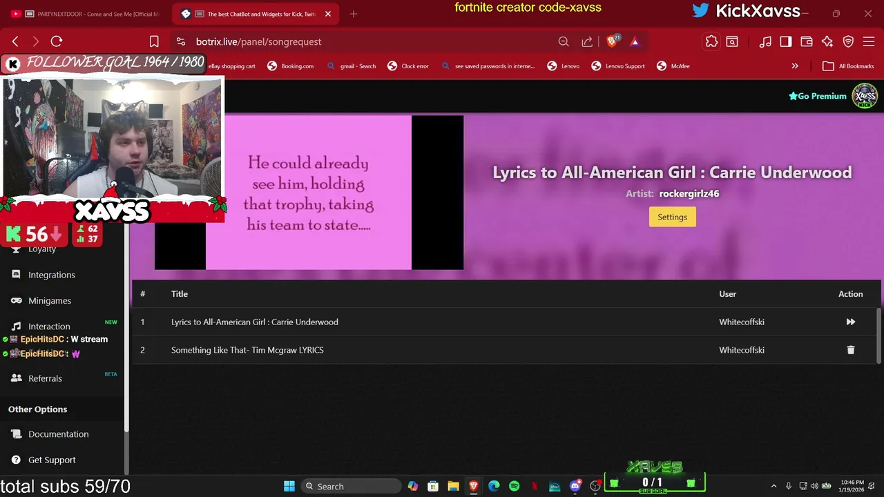
Task: Select the Something Like That- Tim Mcgraw title
Action: coord(247,350)
